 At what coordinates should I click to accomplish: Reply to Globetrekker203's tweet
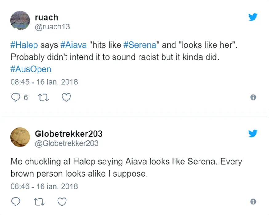click(15, 202)
